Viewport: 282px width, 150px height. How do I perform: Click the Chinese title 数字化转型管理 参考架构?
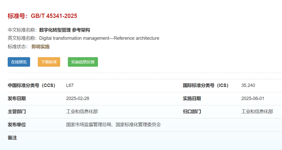(x=64, y=30)
